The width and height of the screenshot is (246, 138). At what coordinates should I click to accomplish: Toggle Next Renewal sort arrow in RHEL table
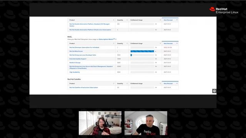click(177, 43)
